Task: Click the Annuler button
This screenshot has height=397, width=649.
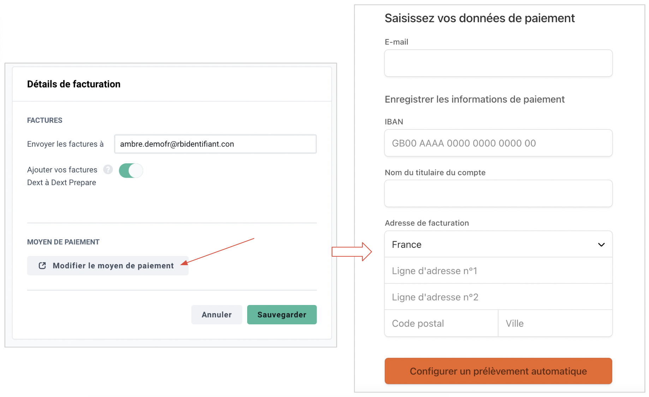Action: (x=216, y=314)
